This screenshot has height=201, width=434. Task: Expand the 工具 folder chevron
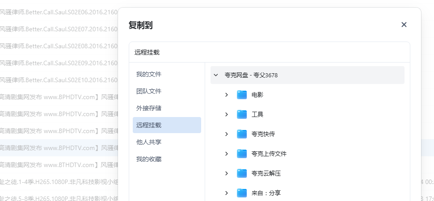(227, 114)
